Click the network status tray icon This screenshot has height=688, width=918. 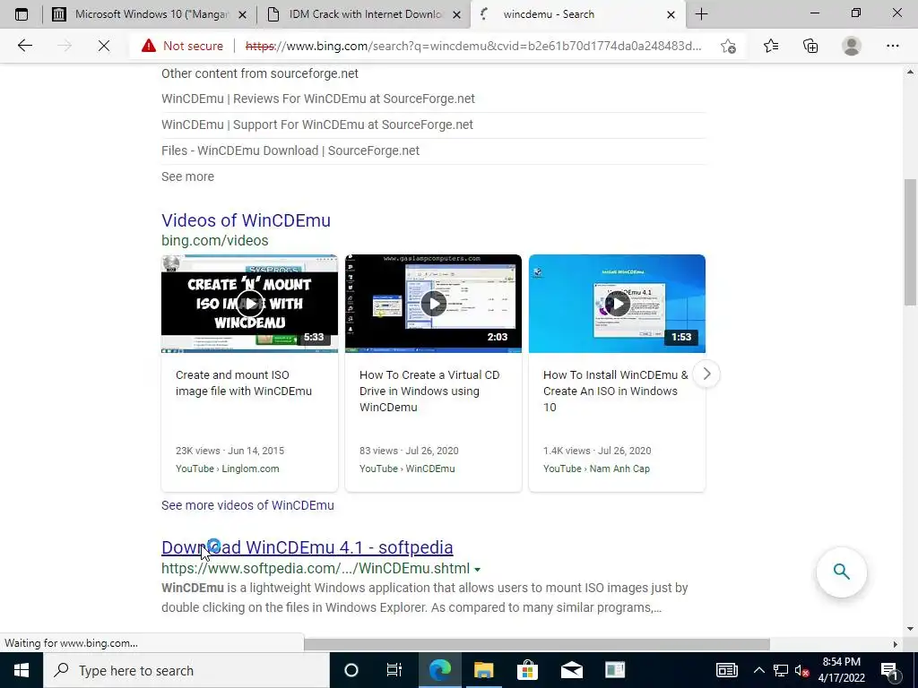781,670
